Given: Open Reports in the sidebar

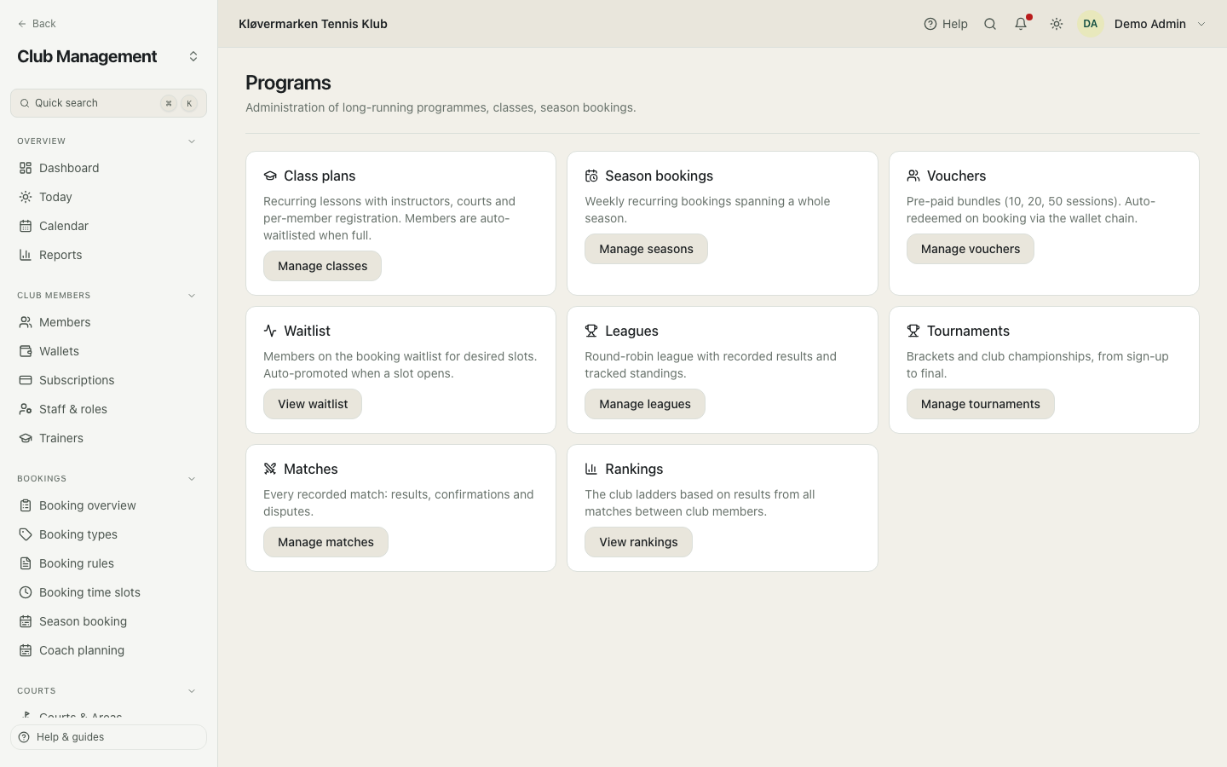Looking at the screenshot, I should [x=108, y=255].
